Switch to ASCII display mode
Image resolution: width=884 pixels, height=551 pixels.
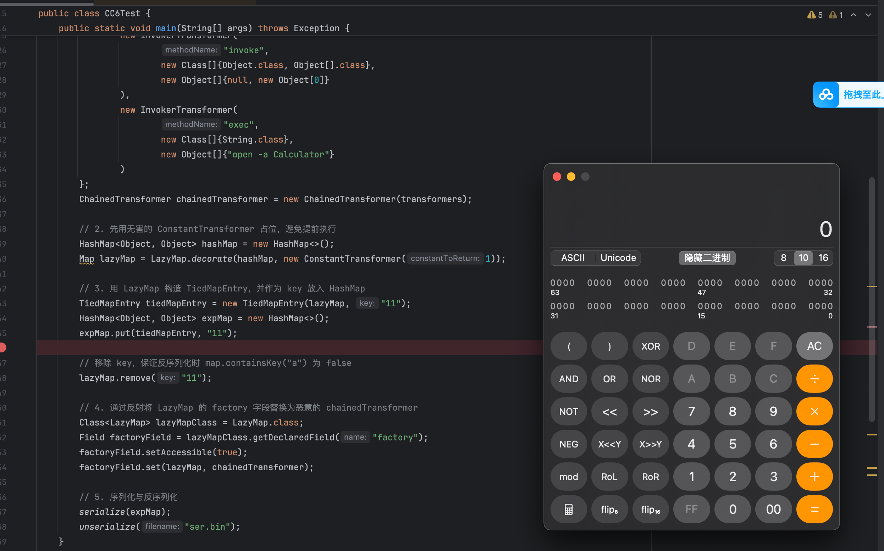point(573,258)
